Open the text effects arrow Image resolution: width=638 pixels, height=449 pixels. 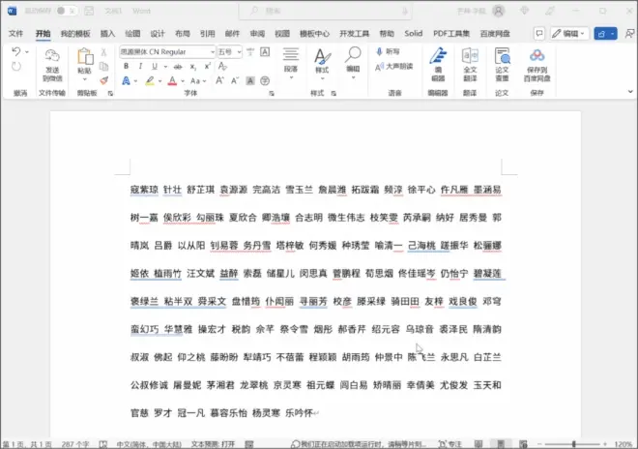pos(135,81)
